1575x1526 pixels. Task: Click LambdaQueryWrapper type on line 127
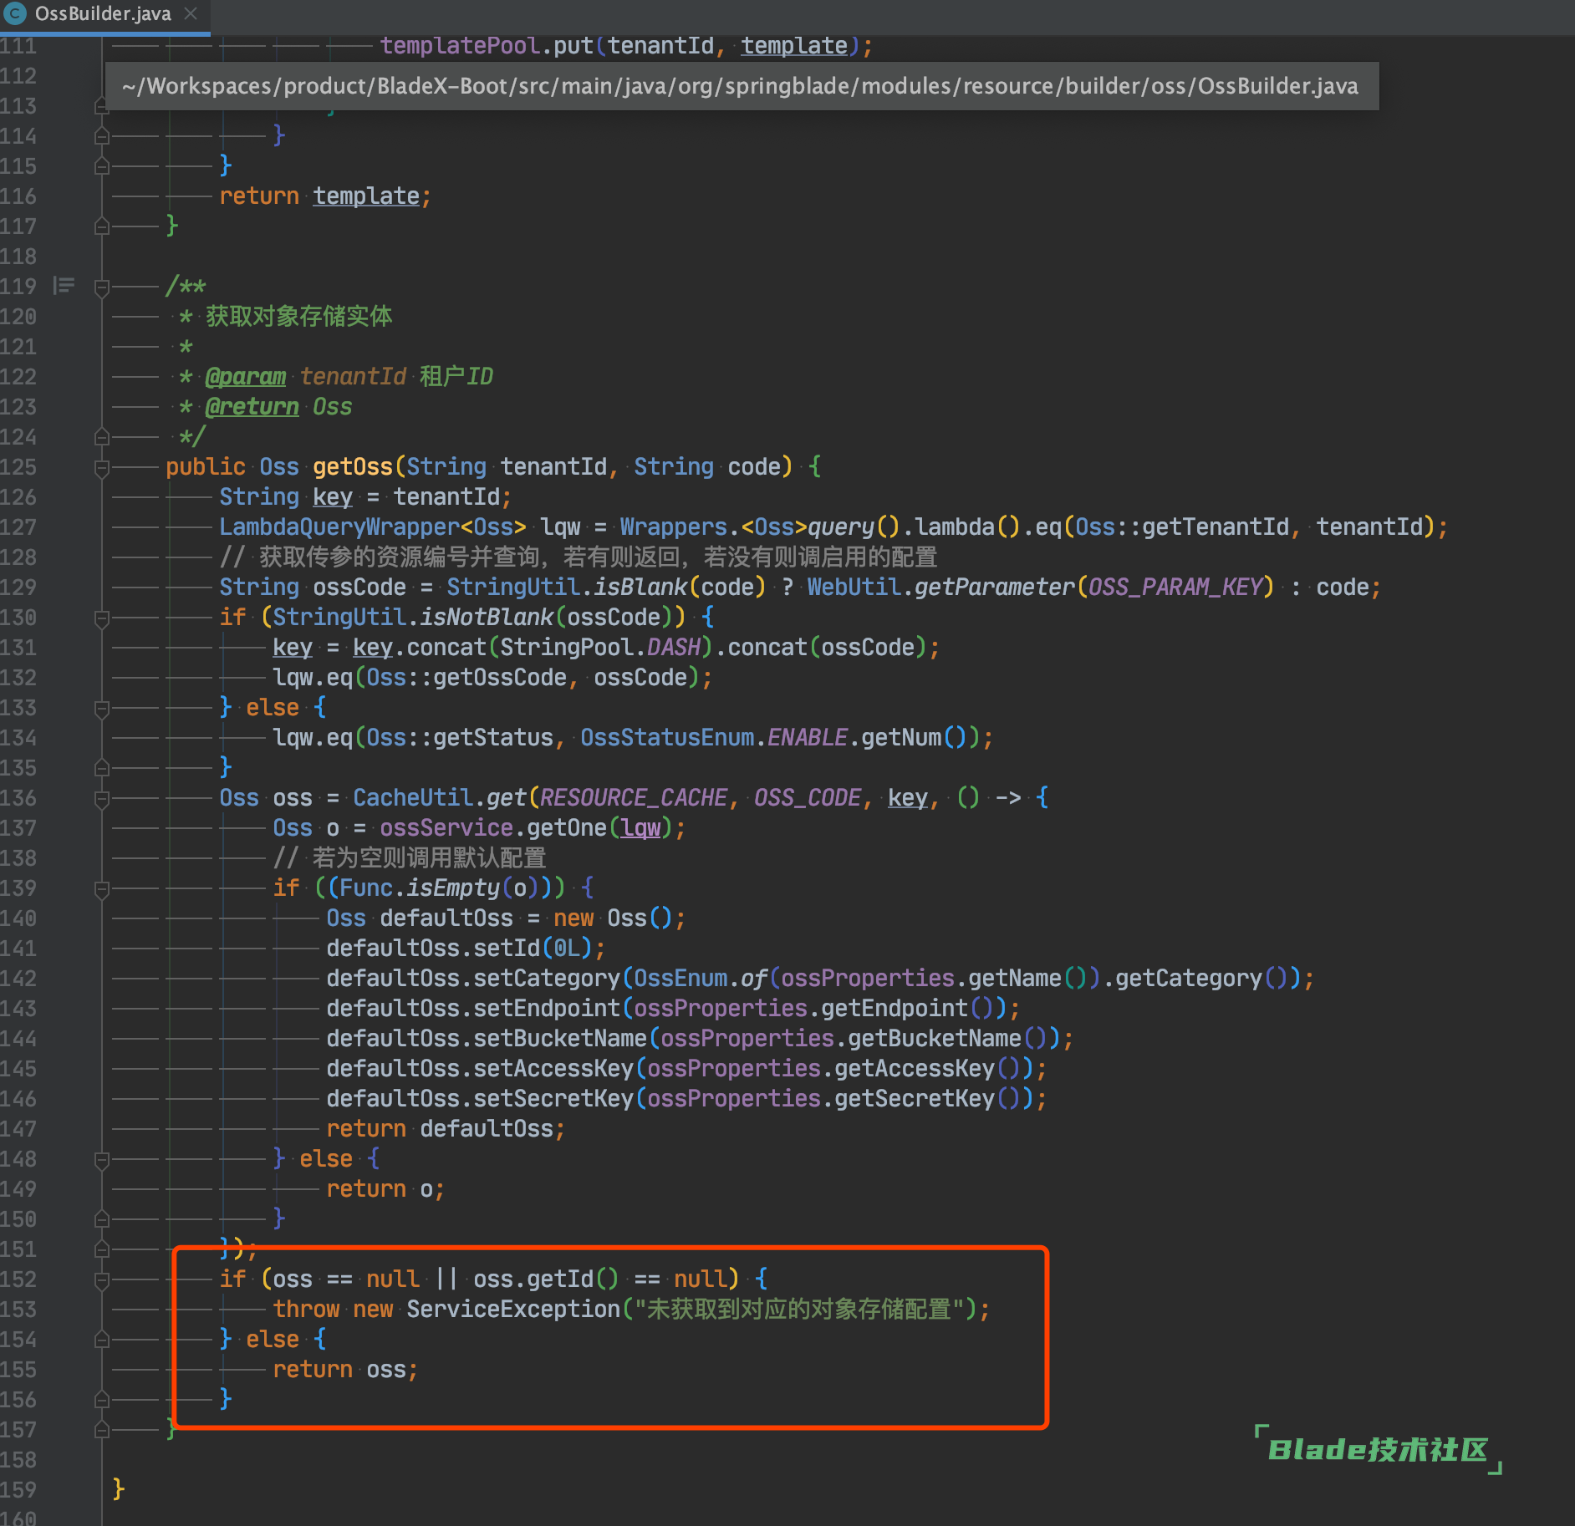(339, 527)
